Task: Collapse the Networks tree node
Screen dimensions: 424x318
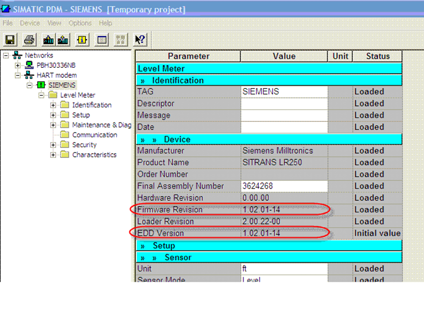Action: [x=6, y=56]
